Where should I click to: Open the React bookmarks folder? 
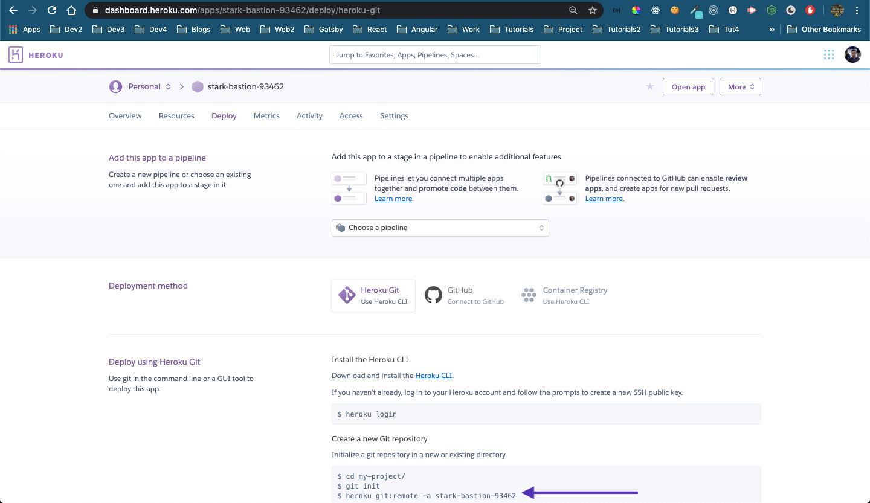370,29
